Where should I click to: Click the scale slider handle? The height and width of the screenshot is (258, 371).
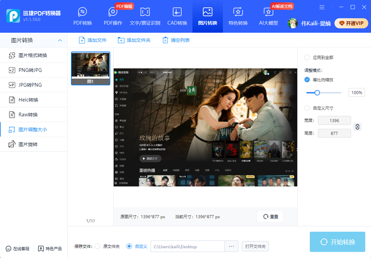[x=317, y=93]
